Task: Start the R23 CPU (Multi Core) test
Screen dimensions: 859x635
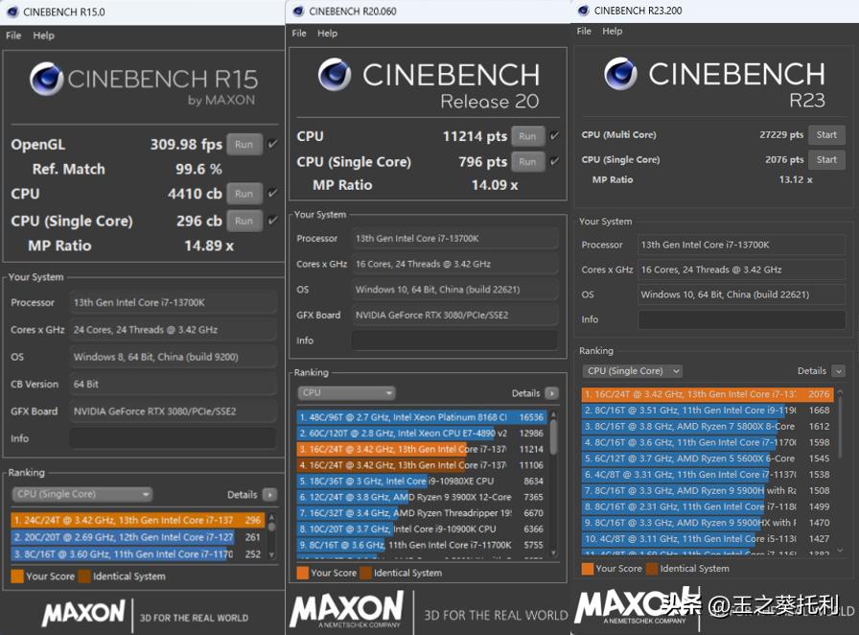Action: tap(826, 135)
